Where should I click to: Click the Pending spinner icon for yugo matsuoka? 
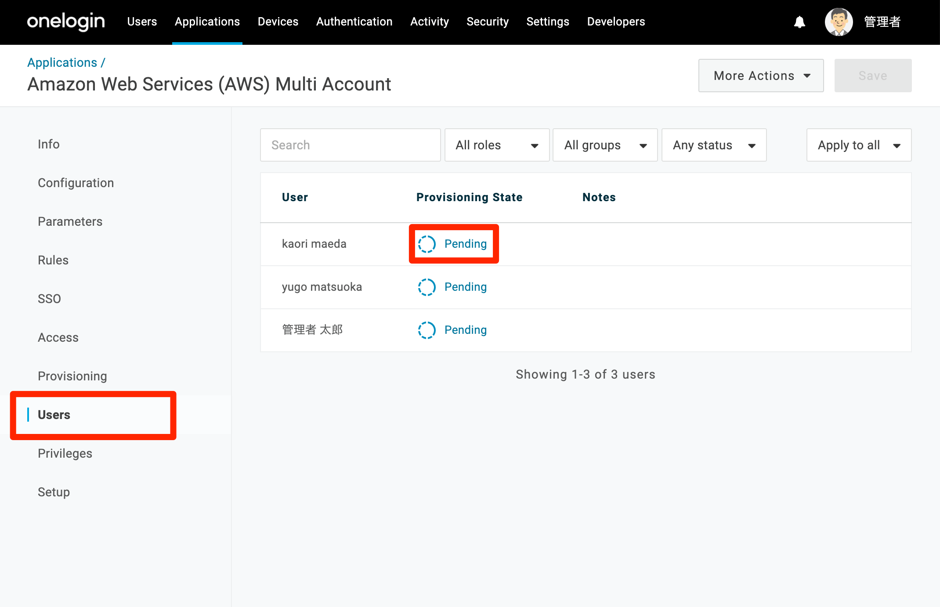tap(427, 287)
